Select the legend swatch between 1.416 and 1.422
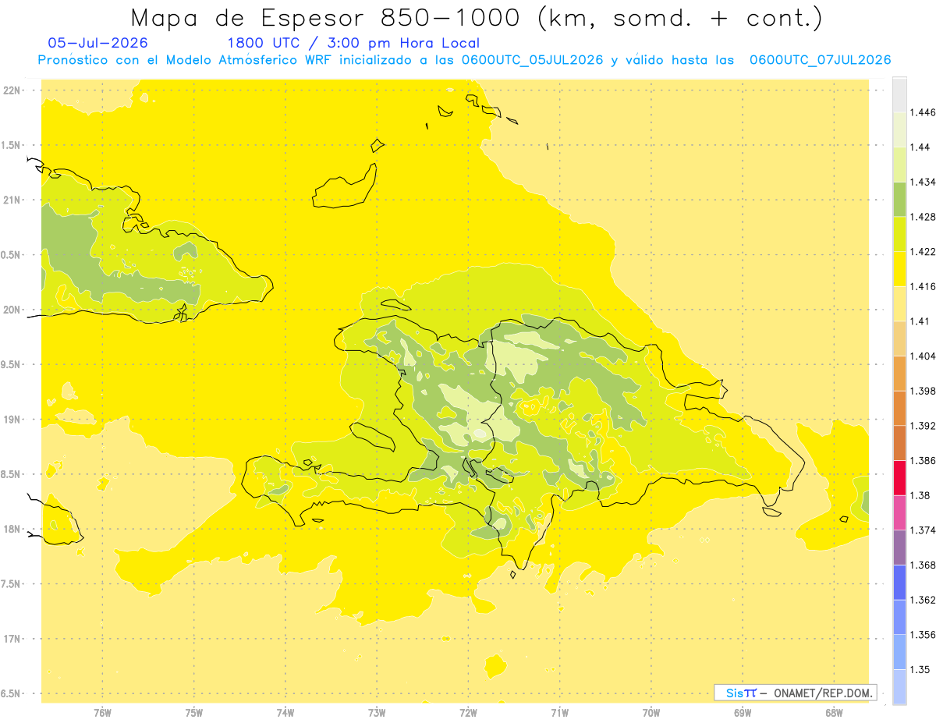The height and width of the screenshot is (723, 936). tap(899, 268)
